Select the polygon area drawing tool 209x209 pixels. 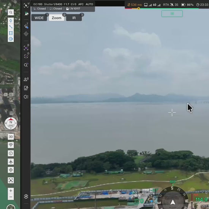tap(11, 33)
